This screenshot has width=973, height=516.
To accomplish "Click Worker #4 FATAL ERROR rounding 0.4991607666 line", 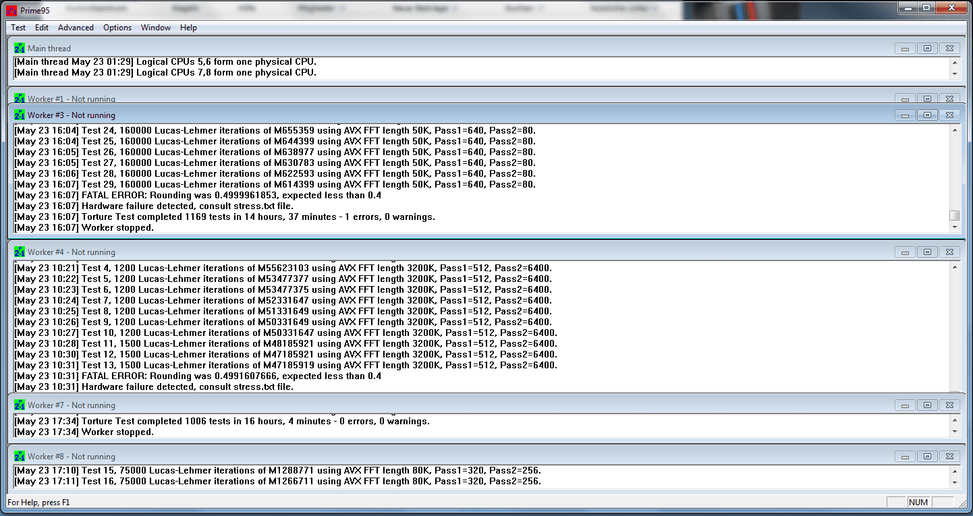I will coord(198,376).
